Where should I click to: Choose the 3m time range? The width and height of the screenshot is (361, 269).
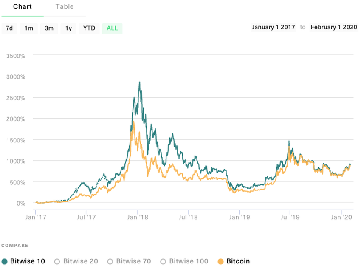48,28
